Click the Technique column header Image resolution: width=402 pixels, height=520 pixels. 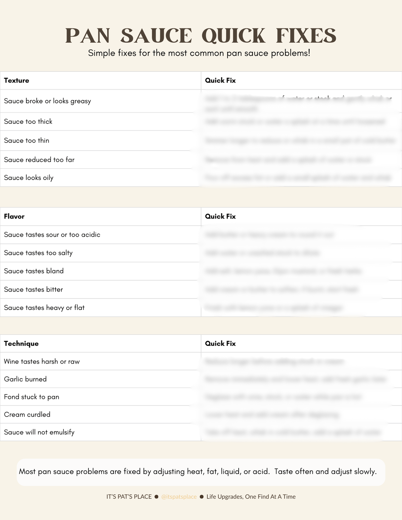click(21, 344)
